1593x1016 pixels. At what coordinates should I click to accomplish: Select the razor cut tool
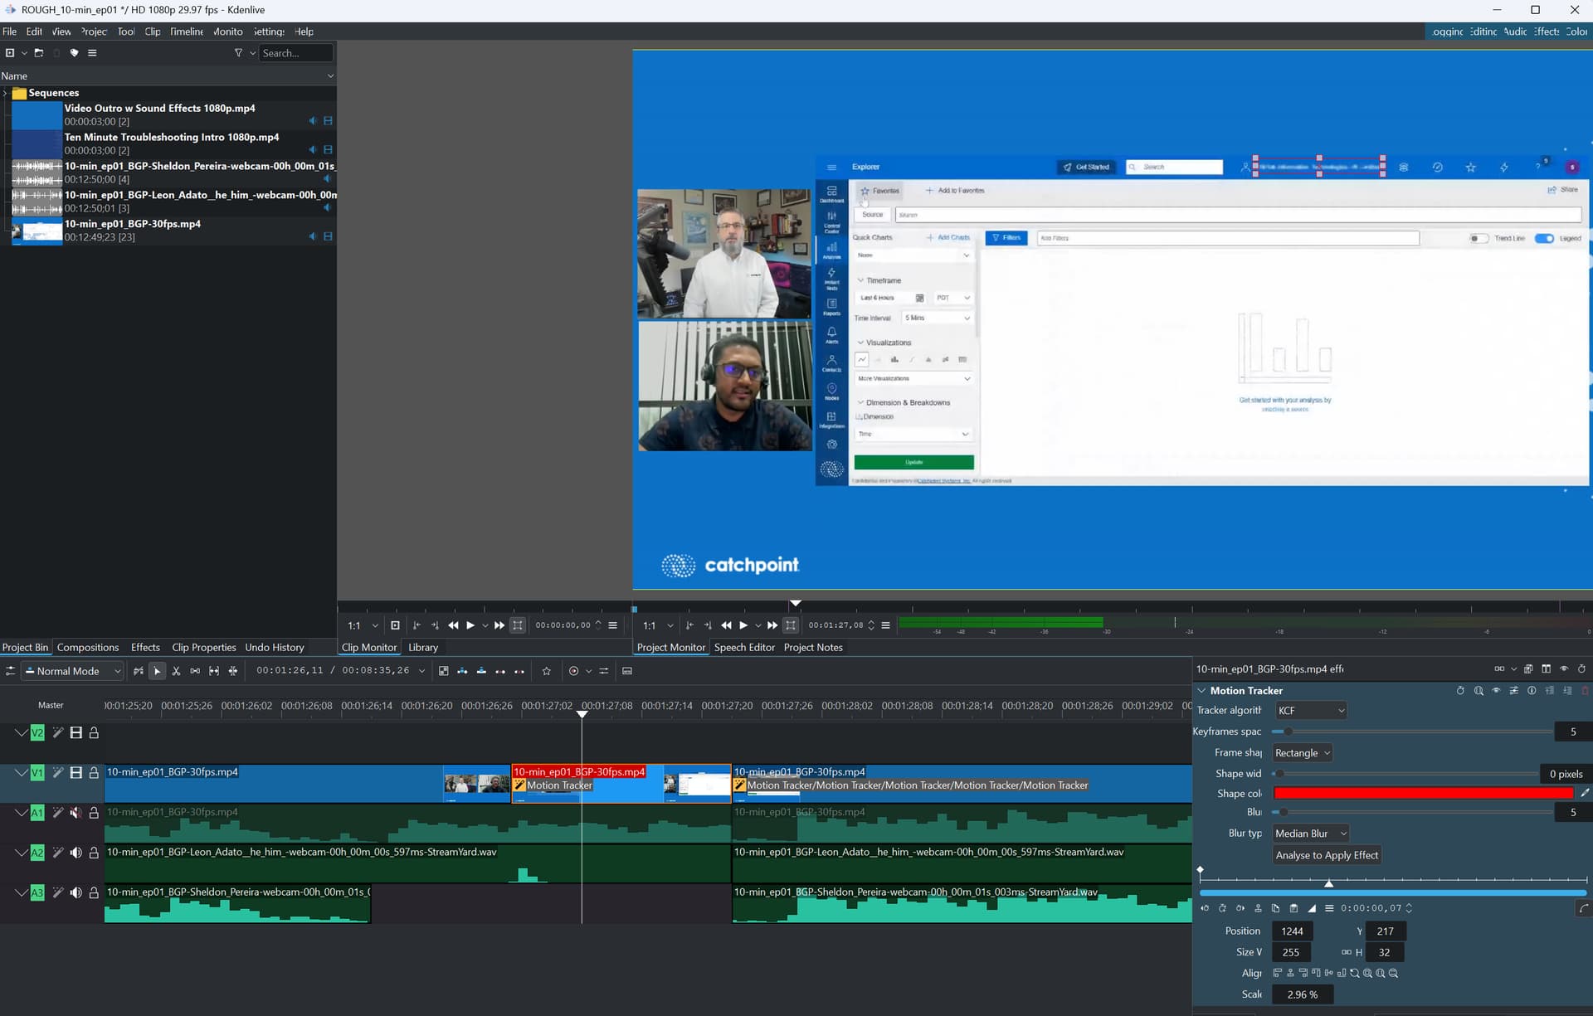(176, 671)
